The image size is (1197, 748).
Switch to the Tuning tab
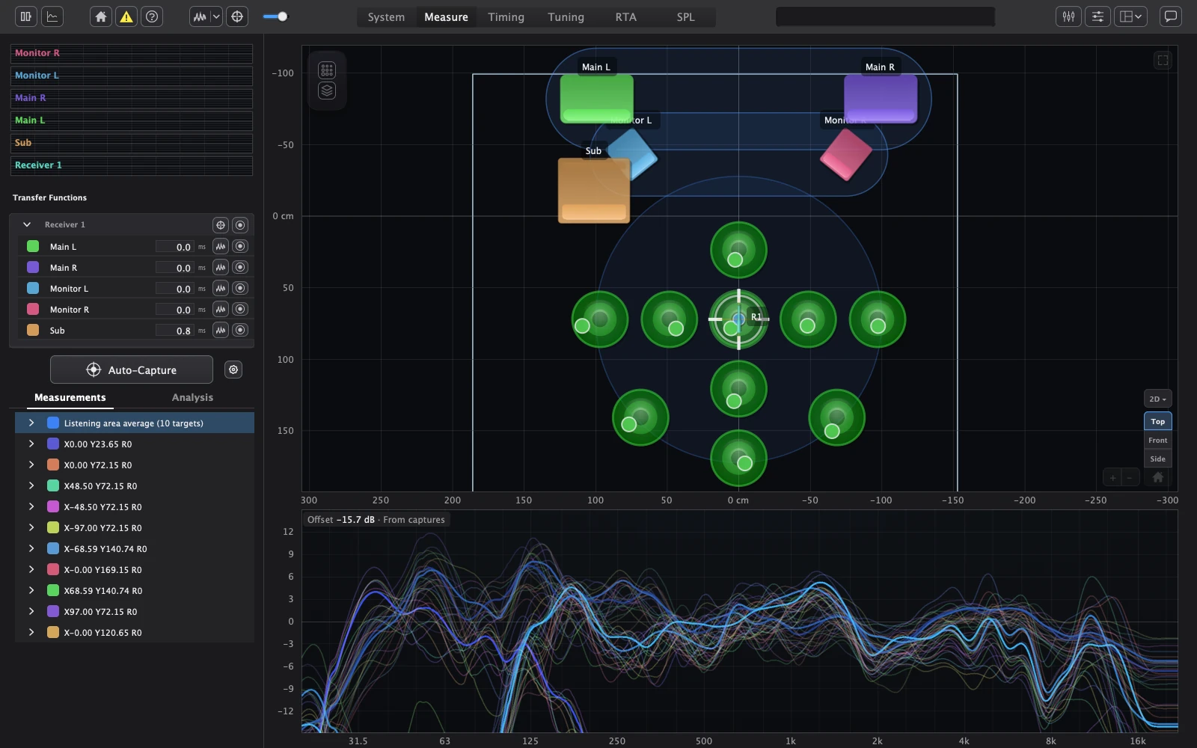566,16
